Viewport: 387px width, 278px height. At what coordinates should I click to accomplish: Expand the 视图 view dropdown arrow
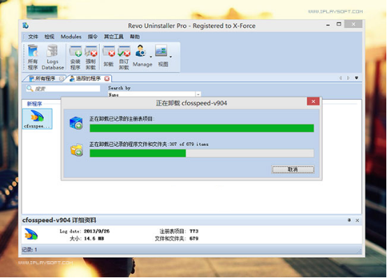coord(170,57)
